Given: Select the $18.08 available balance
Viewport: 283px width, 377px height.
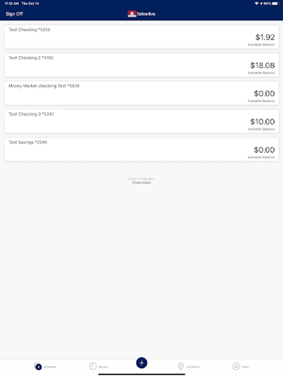Looking at the screenshot, I should pyautogui.click(x=262, y=65).
